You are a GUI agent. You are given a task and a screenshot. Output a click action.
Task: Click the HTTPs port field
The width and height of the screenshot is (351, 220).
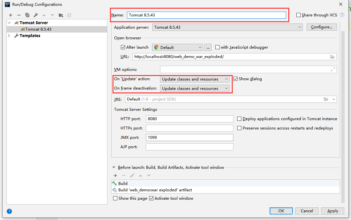[x=189, y=128]
